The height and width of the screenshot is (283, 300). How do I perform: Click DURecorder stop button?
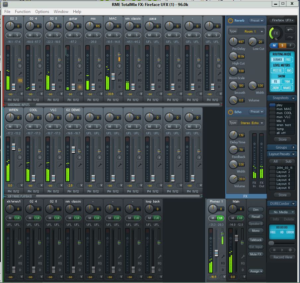point(274,250)
